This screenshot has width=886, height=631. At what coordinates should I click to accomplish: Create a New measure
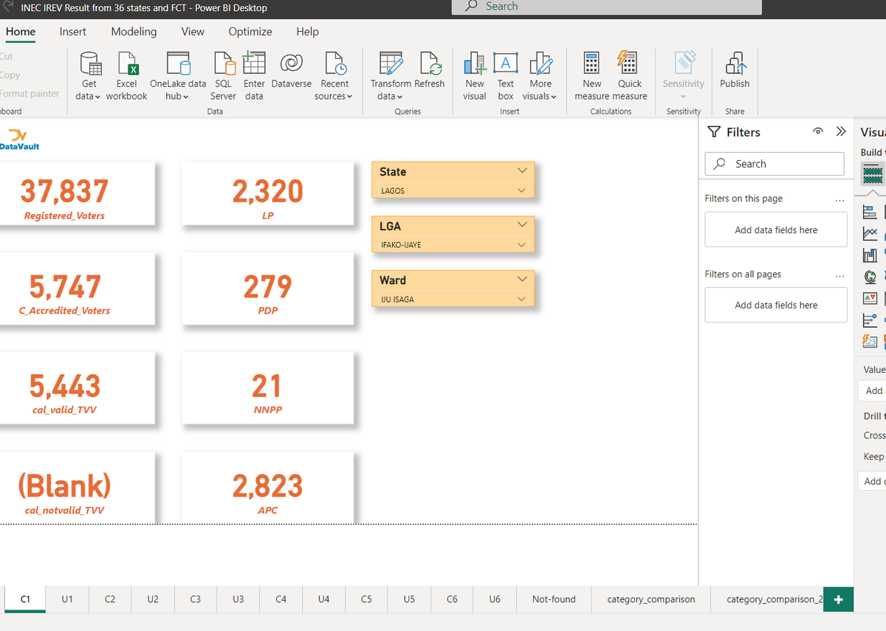pos(591,77)
